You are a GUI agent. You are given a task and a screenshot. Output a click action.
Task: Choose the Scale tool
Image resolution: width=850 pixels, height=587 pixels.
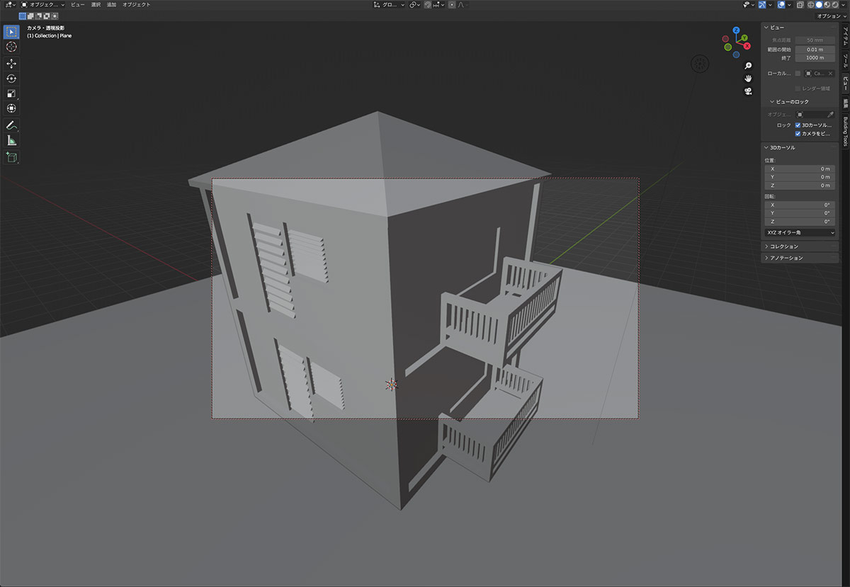[11, 93]
